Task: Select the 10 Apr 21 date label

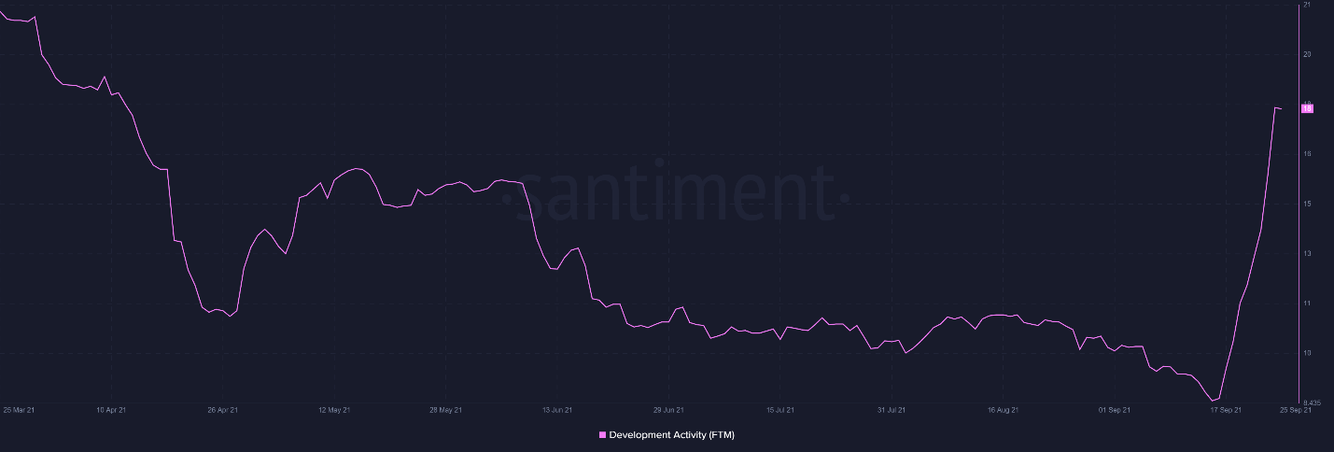Action: [x=111, y=410]
